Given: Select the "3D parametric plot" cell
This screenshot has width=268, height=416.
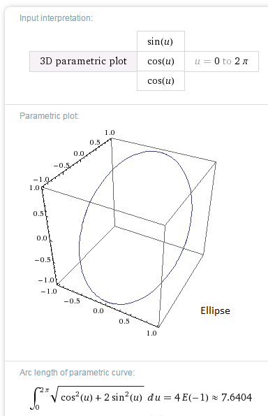Looking at the screenshot, I should pyautogui.click(x=83, y=62).
